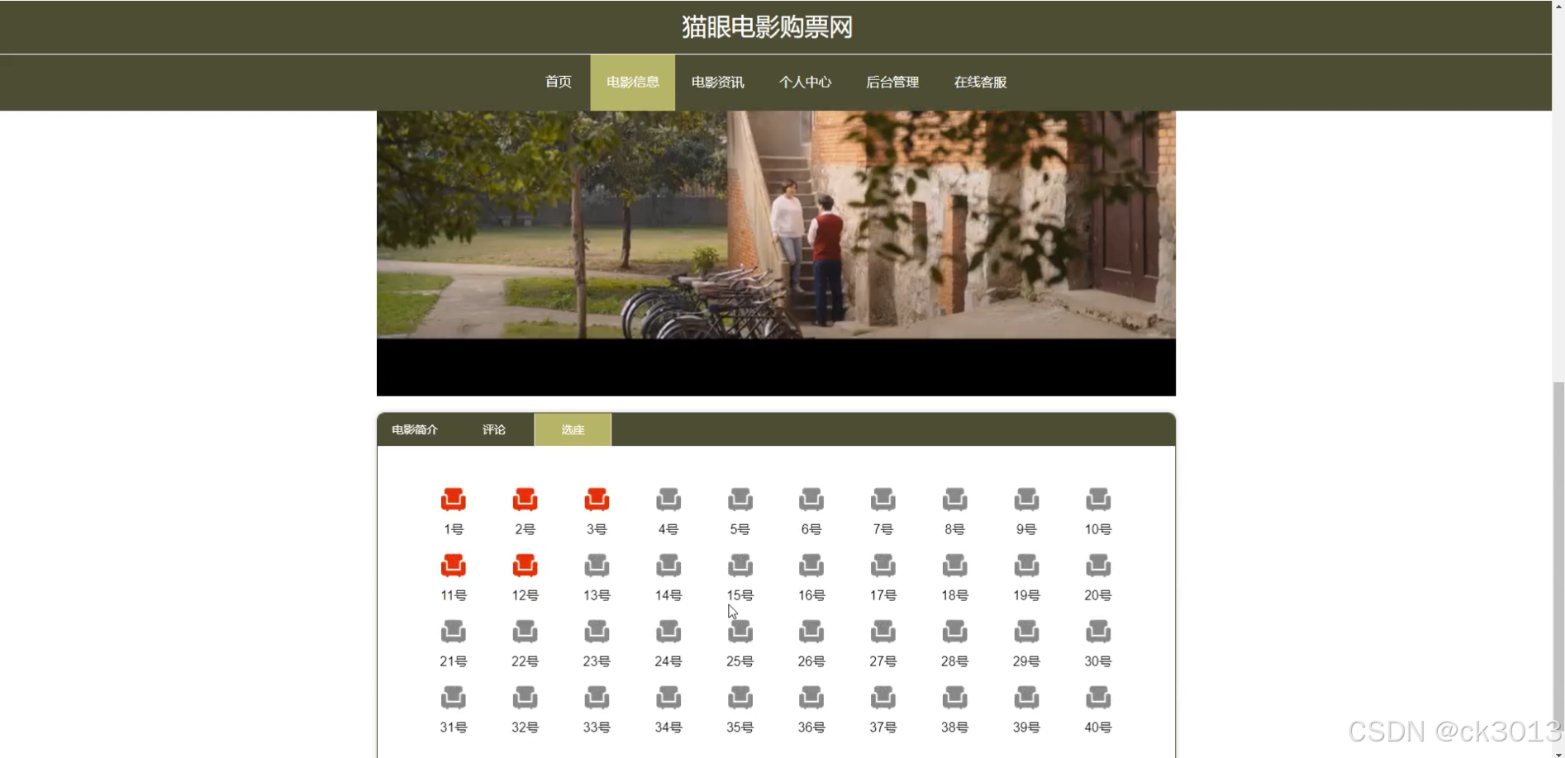Choose seat icon 7号
Image resolution: width=1565 pixels, height=758 pixels.
pyautogui.click(x=883, y=500)
